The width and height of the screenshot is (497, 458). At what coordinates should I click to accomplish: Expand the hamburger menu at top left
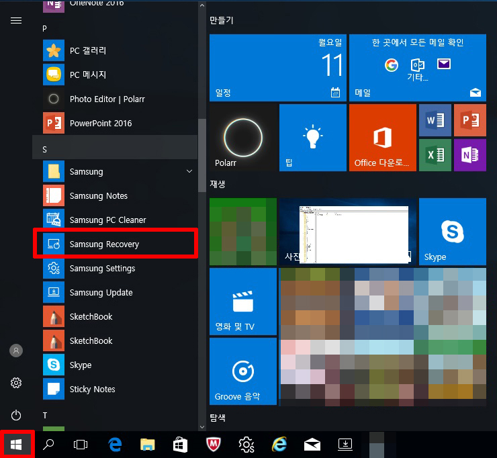16,21
